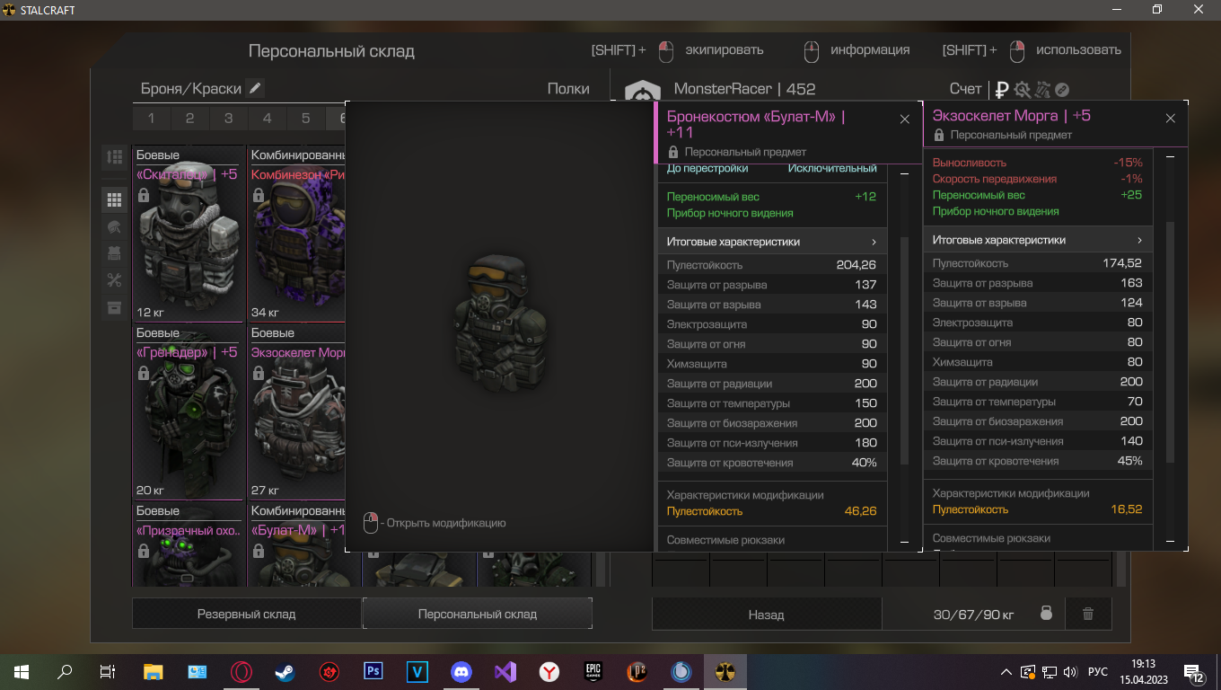Viewport: 1221px width, 690px height.
Task: Open Steam from the taskbar
Action: pyautogui.click(x=284, y=671)
